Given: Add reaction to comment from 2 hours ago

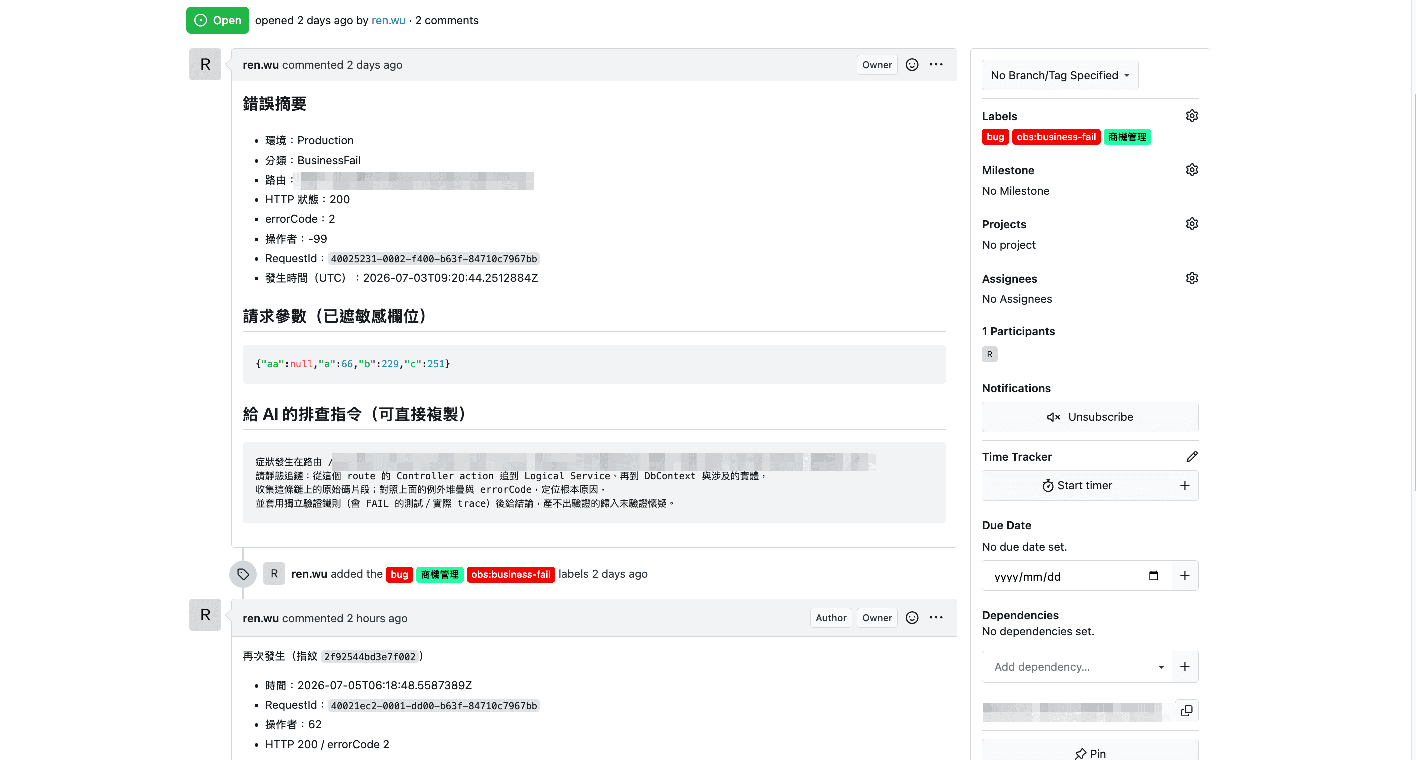Looking at the screenshot, I should [912, 618].
